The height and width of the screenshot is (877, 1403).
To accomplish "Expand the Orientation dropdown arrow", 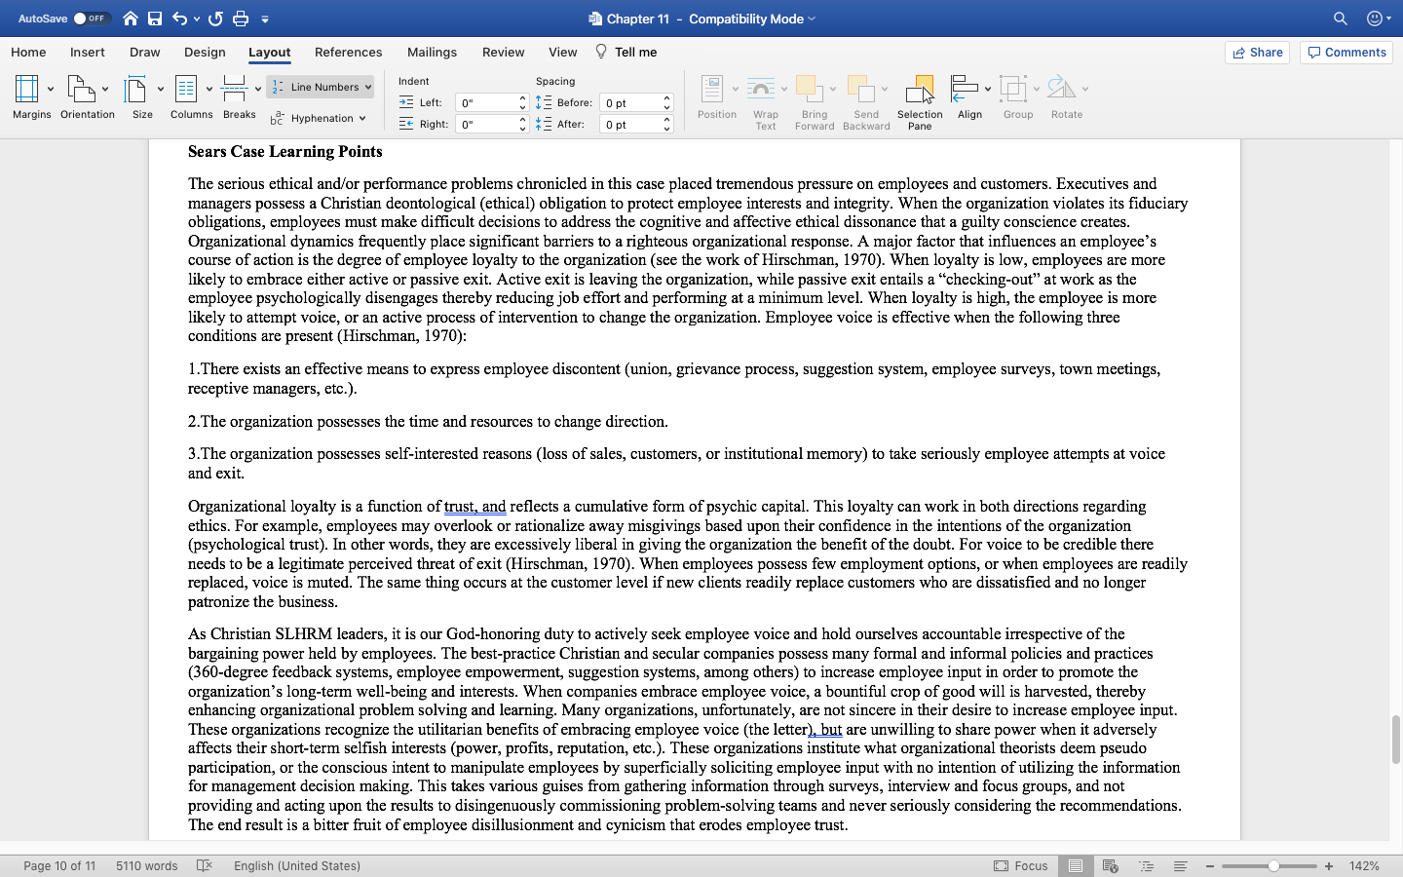I will pyautogui.click(x=105, y=89).
